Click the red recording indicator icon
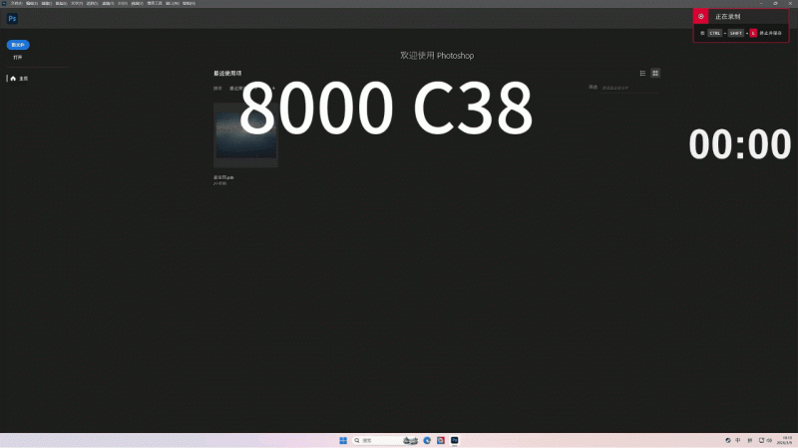 (x=701, y=17)
